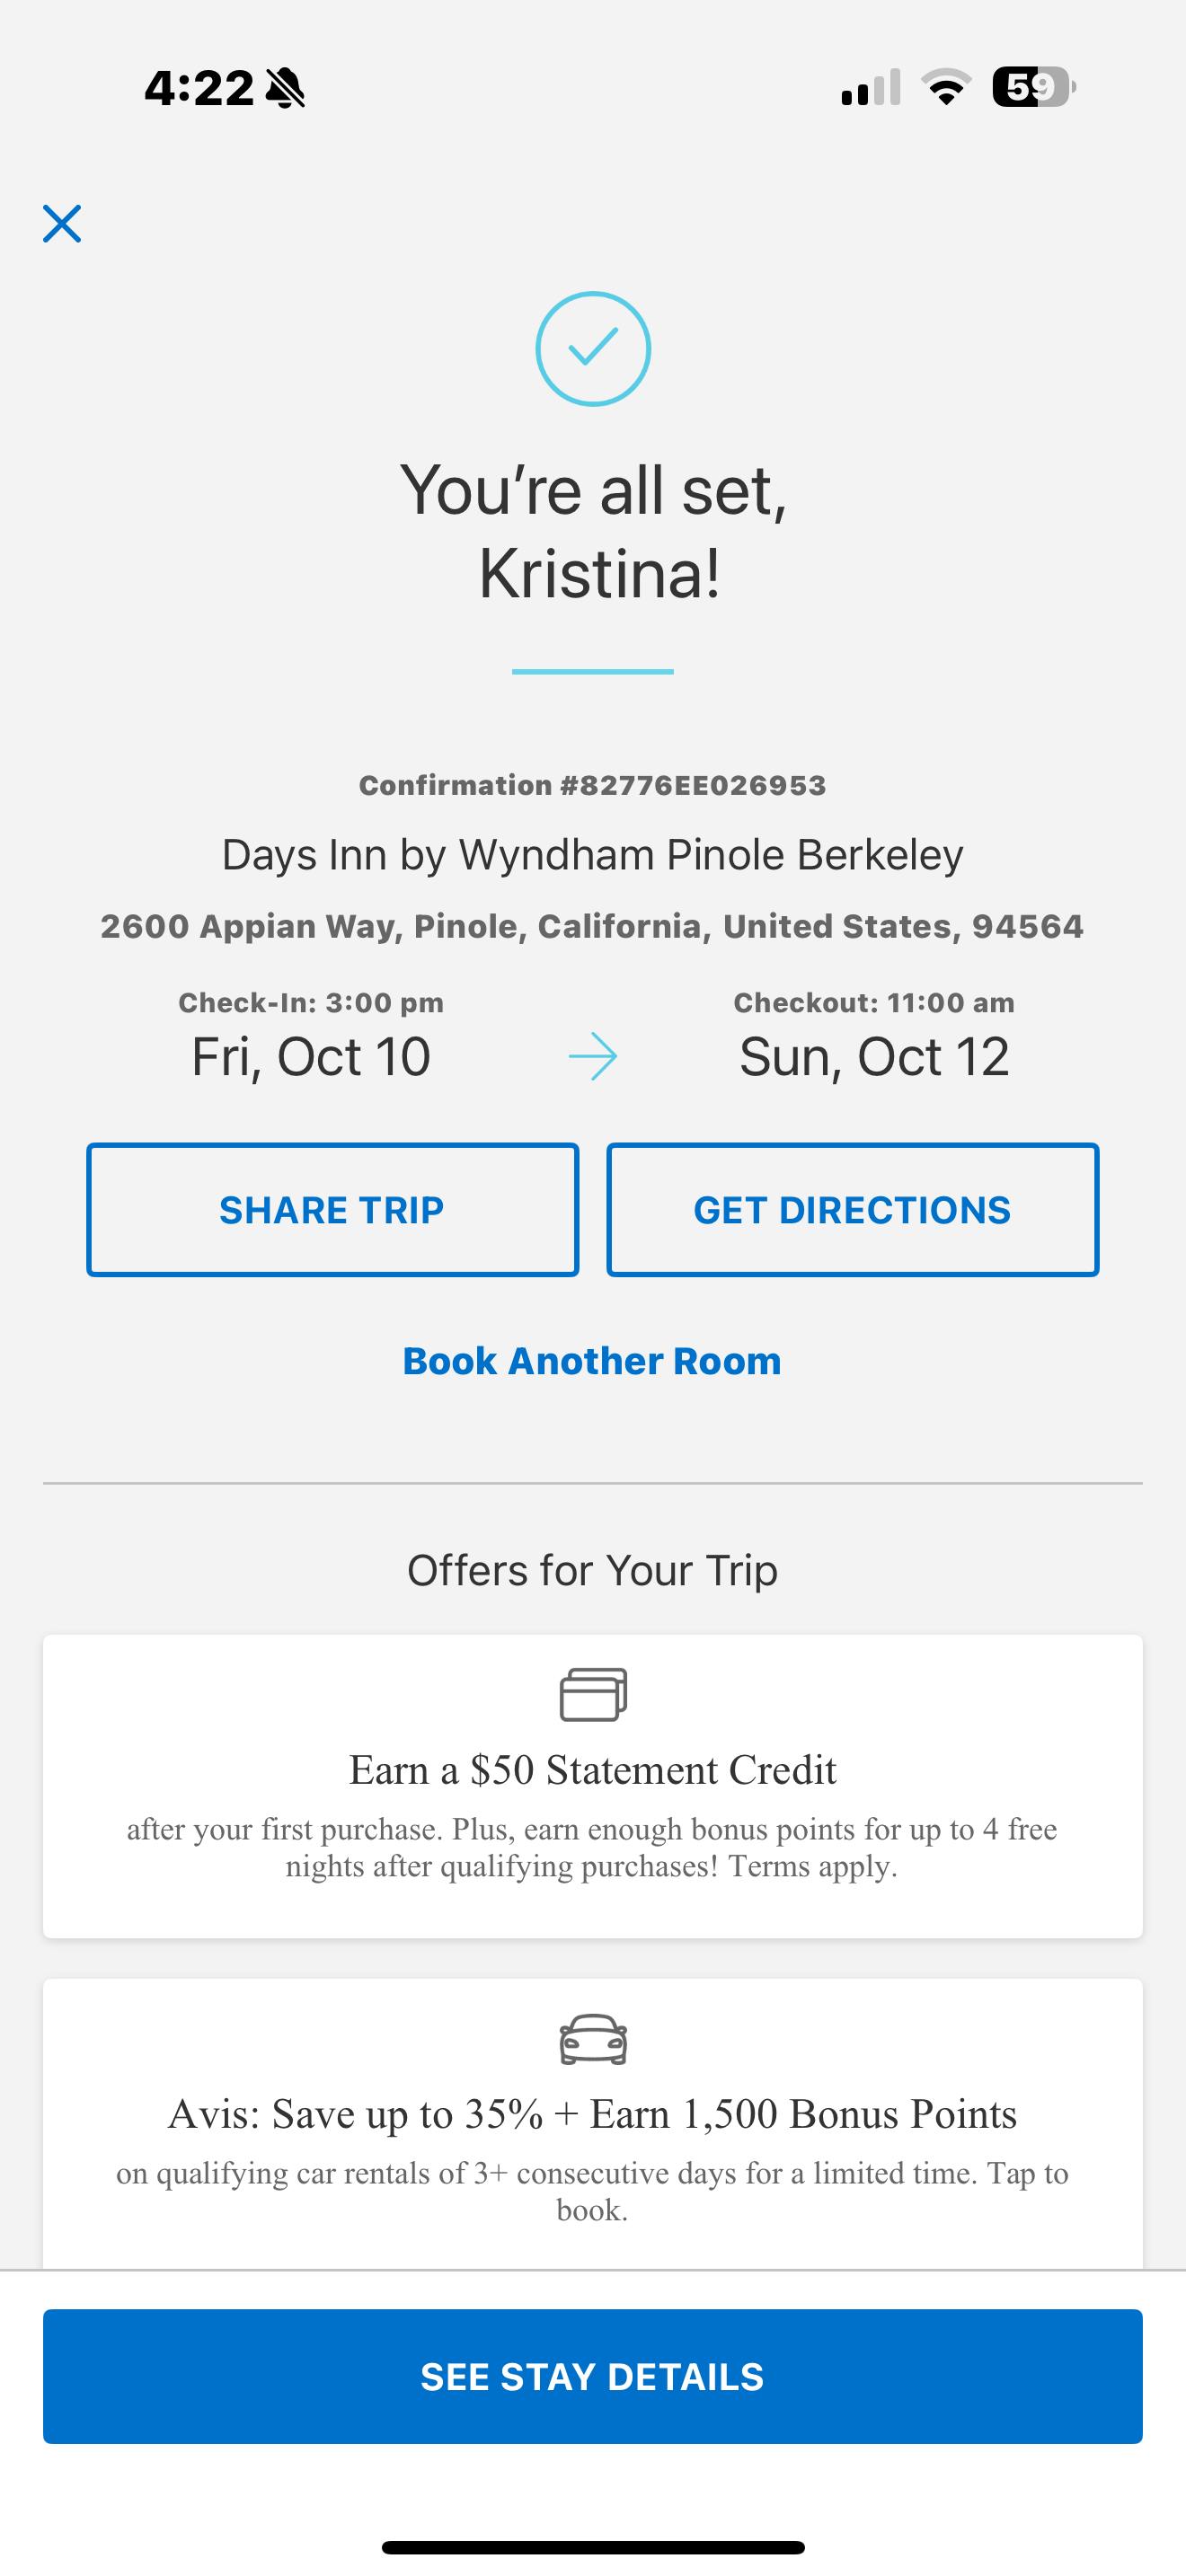Image resolution: width=1186 pixels, height=2576 pixels.
Task: Tap the Days Inn by Wyndham hotel name
Action: [x=593, y=855]
